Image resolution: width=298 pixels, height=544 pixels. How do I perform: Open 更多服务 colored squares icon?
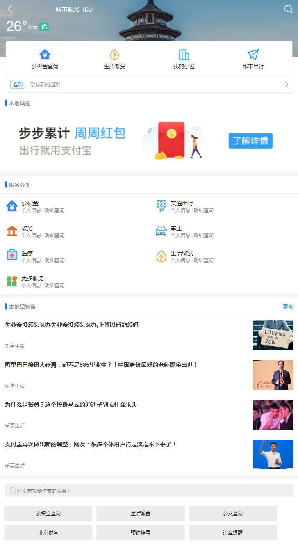coord(12,281)
